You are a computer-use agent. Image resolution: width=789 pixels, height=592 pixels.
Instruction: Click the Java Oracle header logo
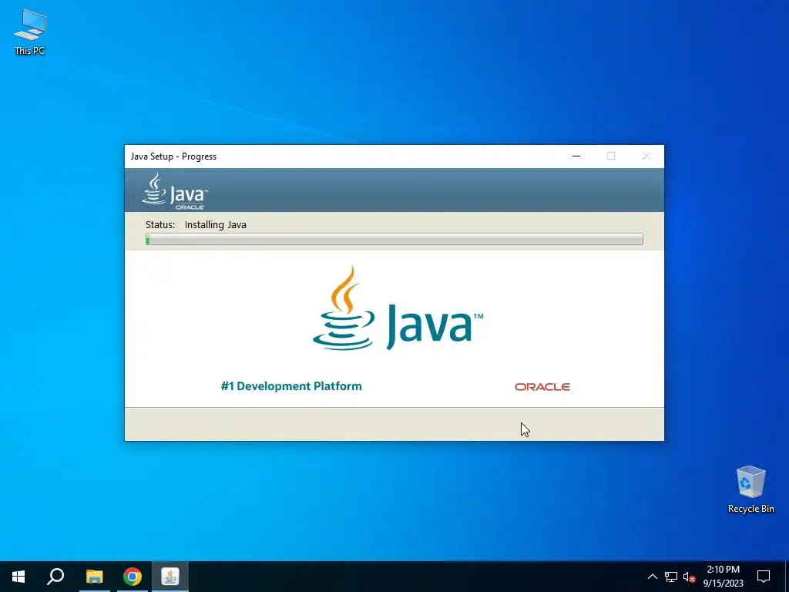coord(175,191)
